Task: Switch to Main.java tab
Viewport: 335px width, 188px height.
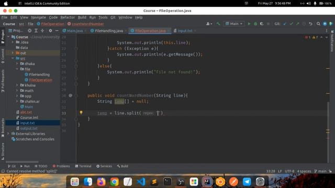Action: pyautogui.click(x=75, y=31)
